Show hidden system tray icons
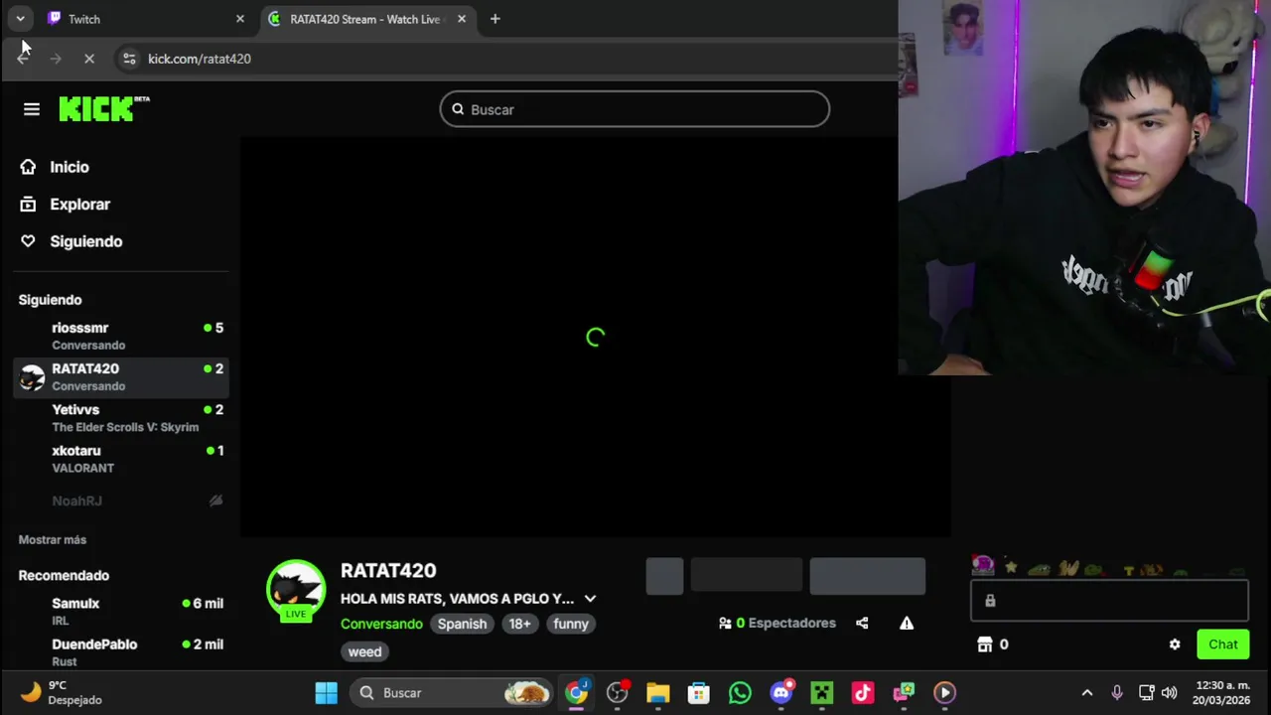 click(1087, 692)
